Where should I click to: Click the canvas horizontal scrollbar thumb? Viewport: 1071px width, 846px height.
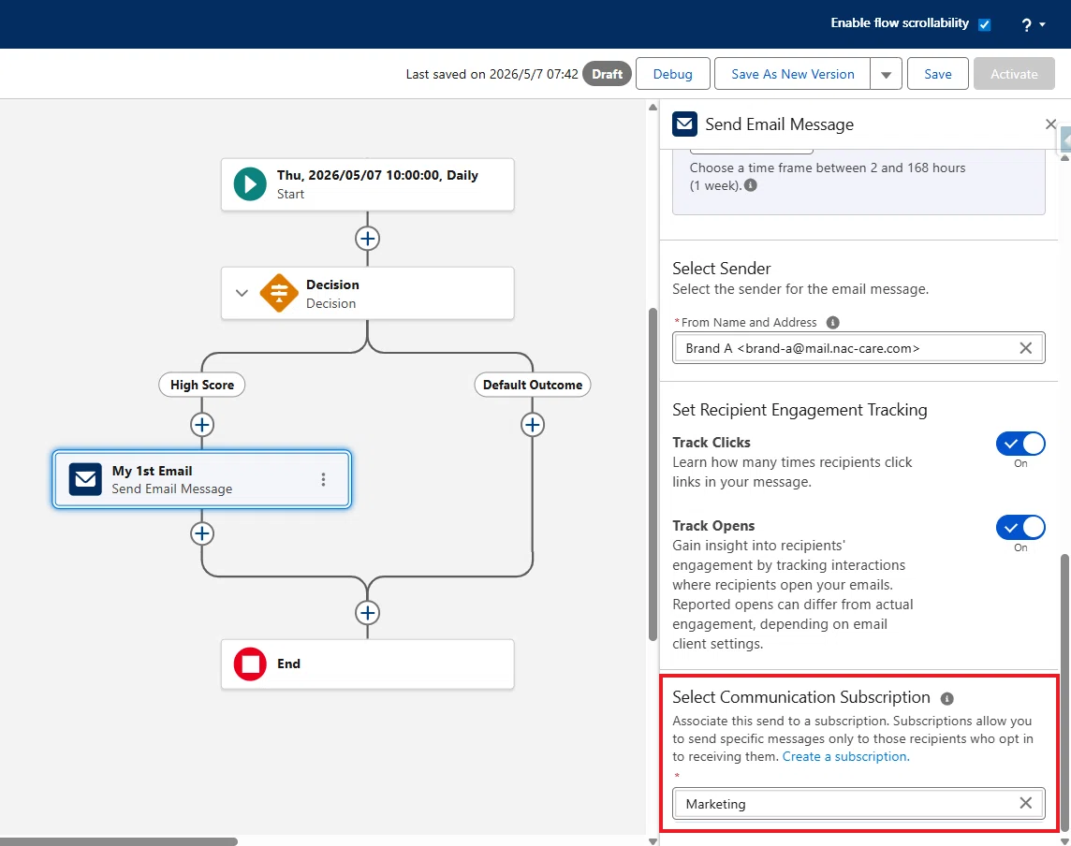coord(119,841)
